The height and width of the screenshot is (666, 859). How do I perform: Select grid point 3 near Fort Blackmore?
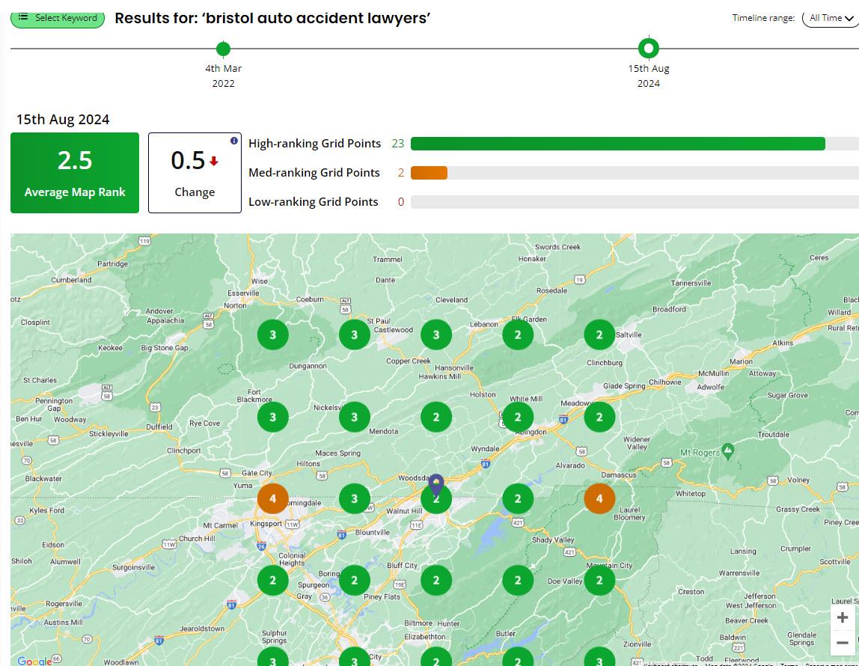coord(273,417)
